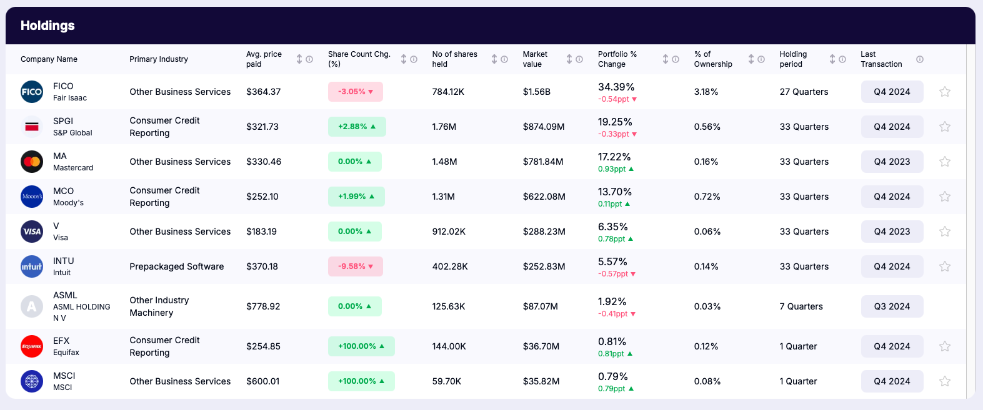Click the S&P Global logo icon
The image size is (983, 410).
click(32, 127)
